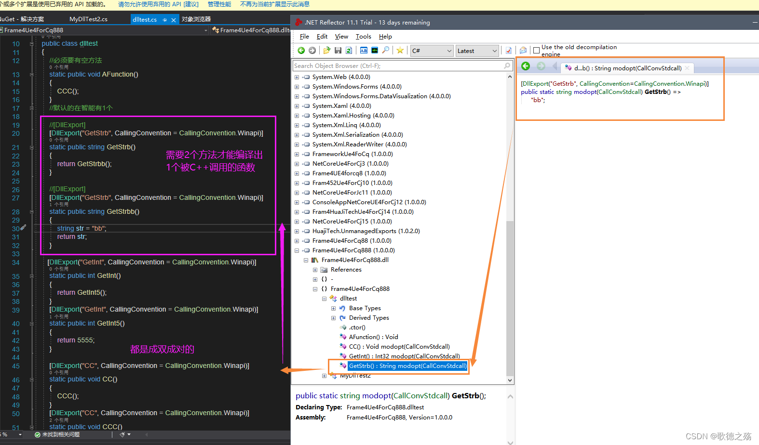Select GetInt() : Int32 tree item

pos(404,356)
